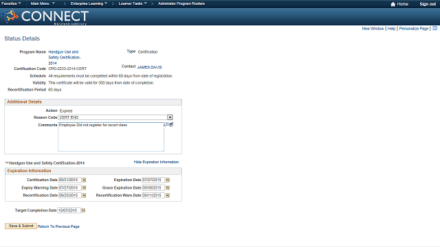Open the Reason Code dropdown
This screenshot has height=247, width=440.
pos(170,117)
